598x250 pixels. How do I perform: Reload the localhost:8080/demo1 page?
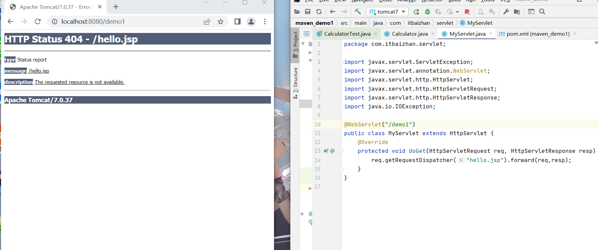tap(38, 21)
